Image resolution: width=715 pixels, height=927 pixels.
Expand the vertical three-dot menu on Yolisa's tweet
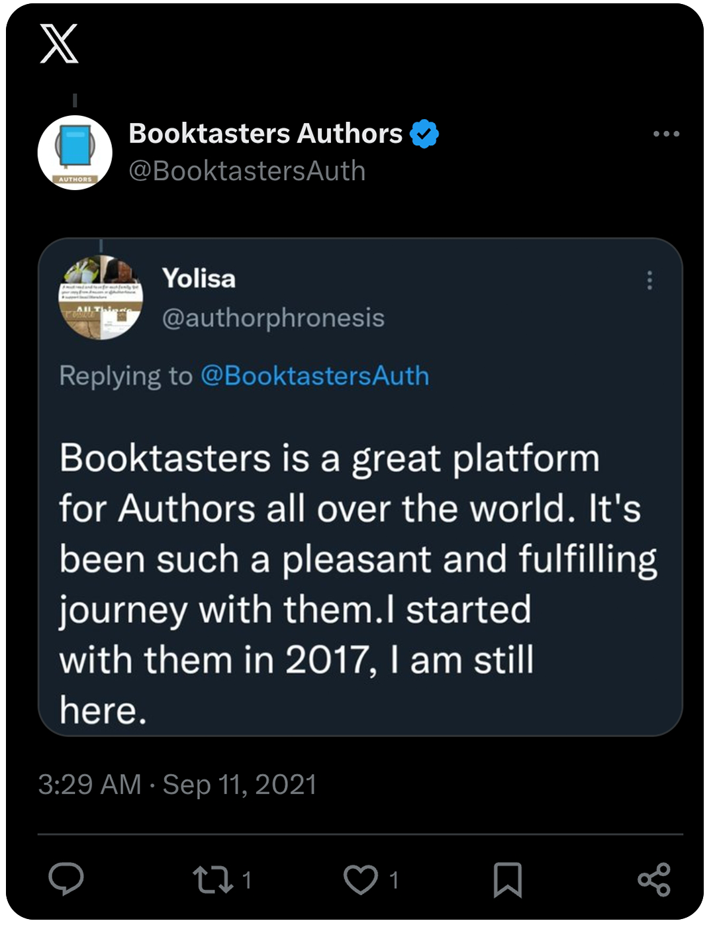[x=649, y=281]
